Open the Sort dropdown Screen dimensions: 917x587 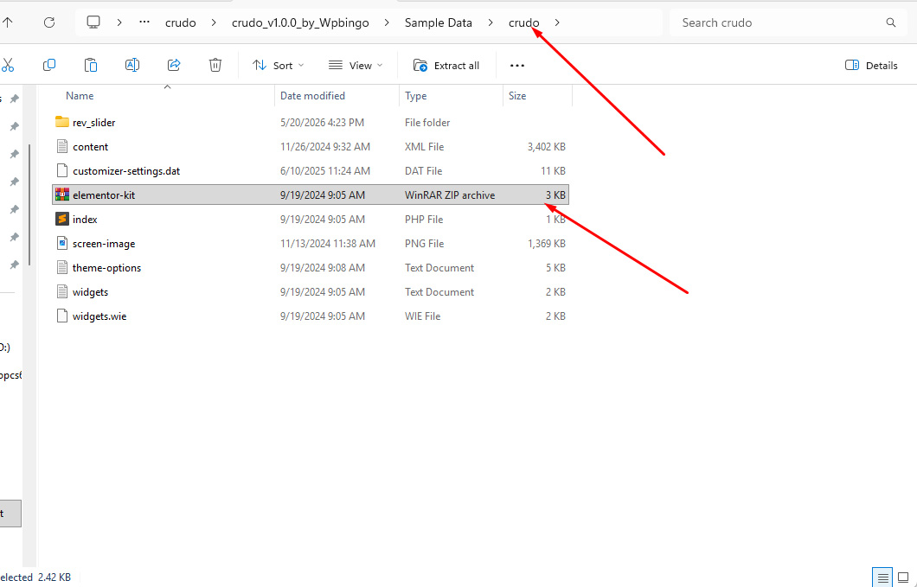279,66
